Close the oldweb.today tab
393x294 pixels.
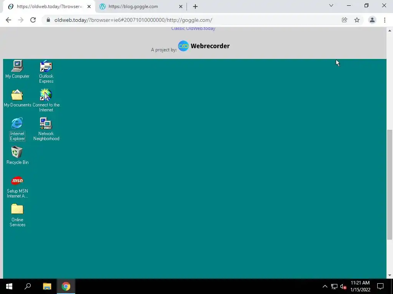[x=89, y=7]
